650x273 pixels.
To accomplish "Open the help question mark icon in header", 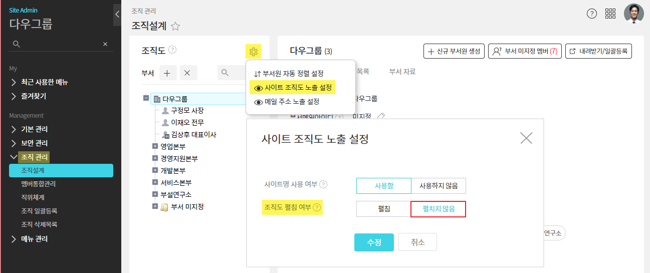I will point(591,14).
